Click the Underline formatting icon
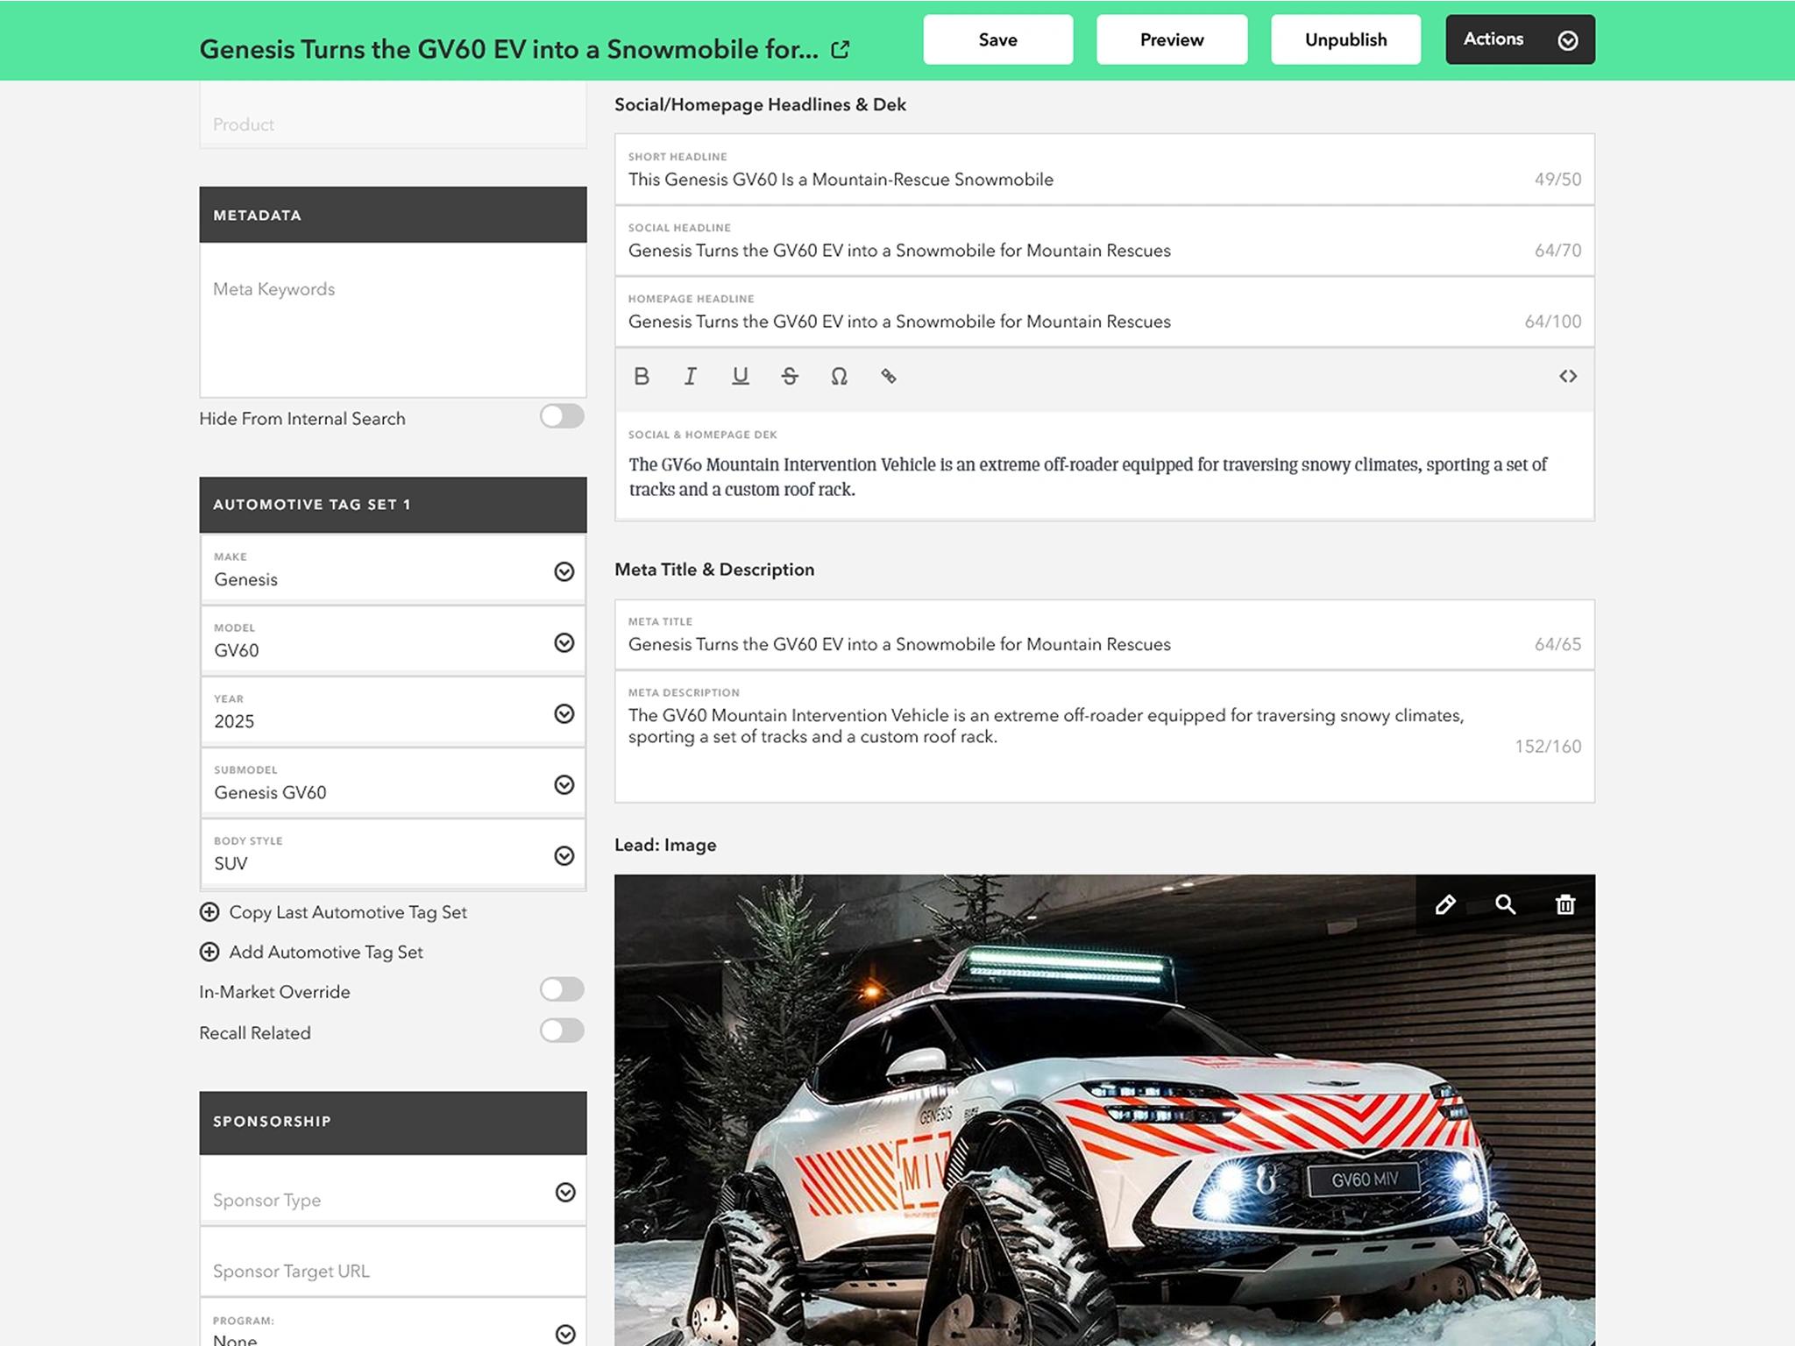 click(x=741, y=376)
